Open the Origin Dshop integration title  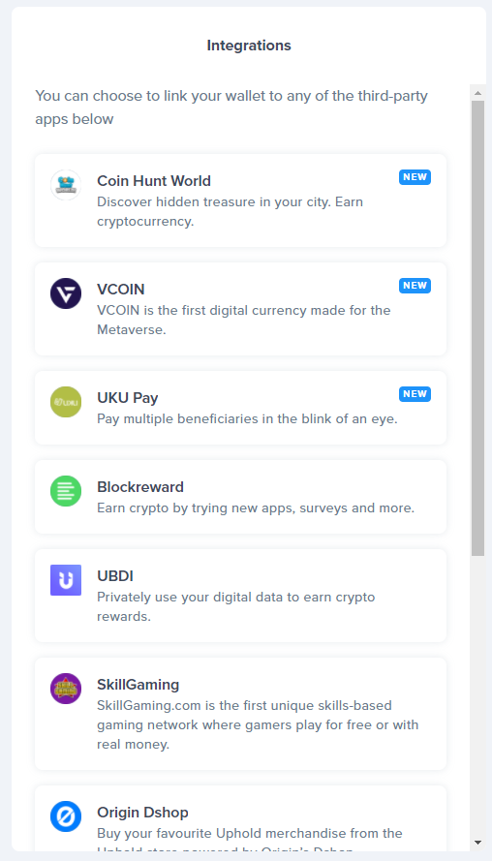pos(142,813)
